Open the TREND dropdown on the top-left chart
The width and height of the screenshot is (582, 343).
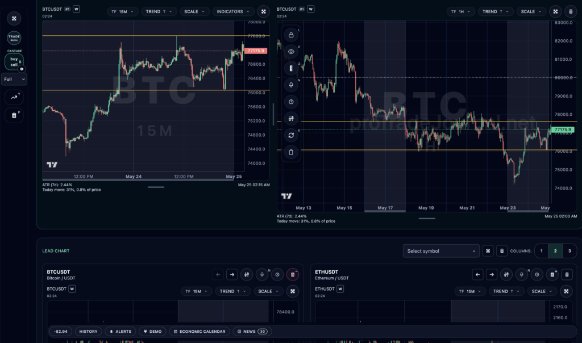point(159,11)
